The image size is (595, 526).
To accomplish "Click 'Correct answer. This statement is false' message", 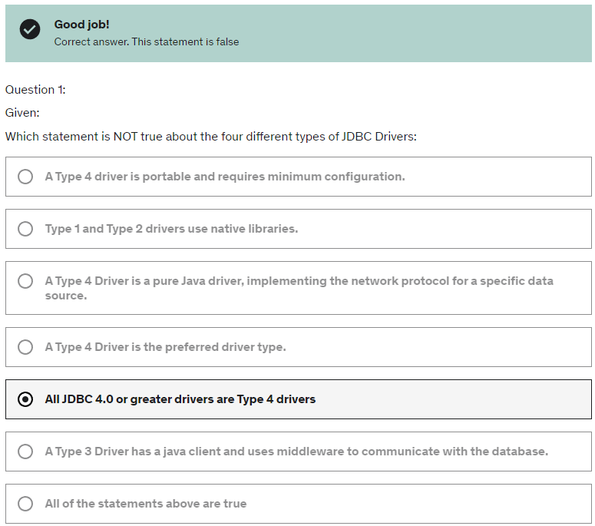I will pyautogui.click(x=147, y=41).
